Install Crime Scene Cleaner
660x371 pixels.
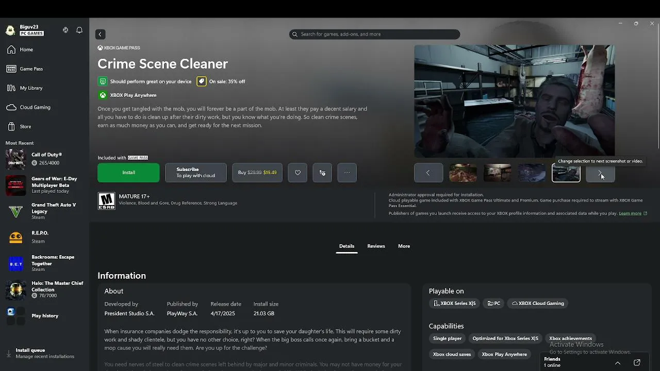point(128,173)
